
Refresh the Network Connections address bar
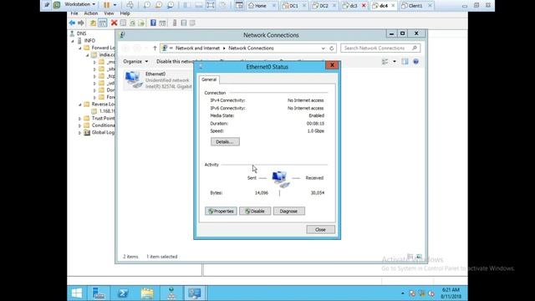point(331,48)
